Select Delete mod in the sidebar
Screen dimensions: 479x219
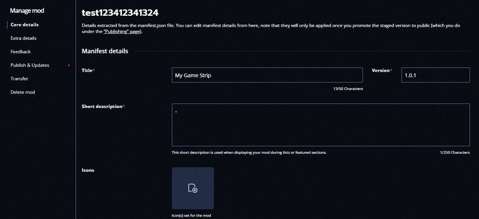[23, 92]
